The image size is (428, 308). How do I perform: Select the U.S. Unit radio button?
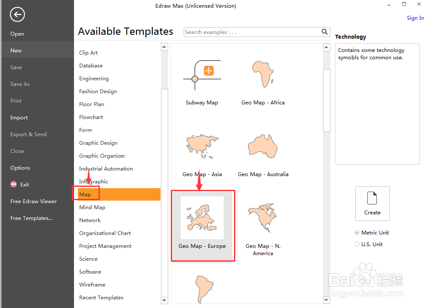tap(357, 244)
